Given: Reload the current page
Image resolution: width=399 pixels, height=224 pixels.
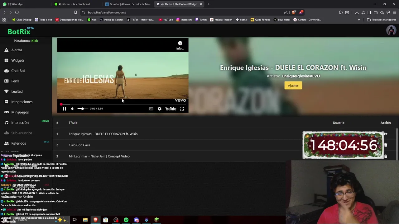Looking at the screenshot, I should (x=17, y=12).
